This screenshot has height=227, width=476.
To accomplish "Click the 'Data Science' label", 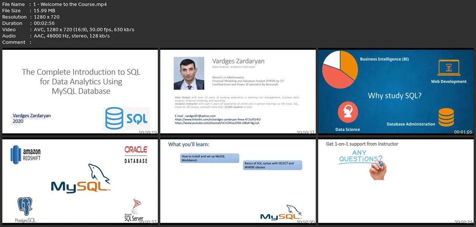I will click(x=348, y=130).
